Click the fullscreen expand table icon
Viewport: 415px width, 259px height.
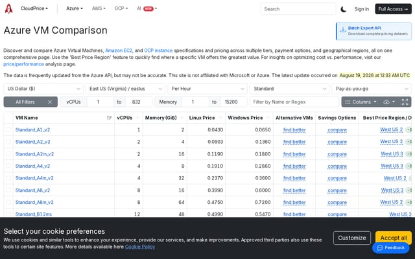(405, 102)
